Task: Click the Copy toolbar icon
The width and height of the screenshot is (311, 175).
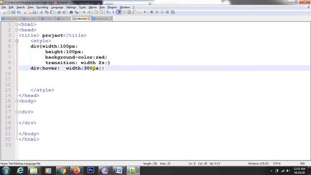Action: point(47,12)
